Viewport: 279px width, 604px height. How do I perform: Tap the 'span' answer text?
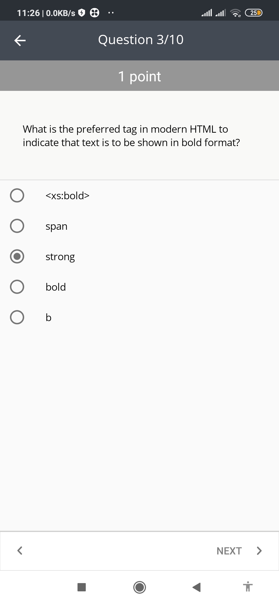point(56,226)
